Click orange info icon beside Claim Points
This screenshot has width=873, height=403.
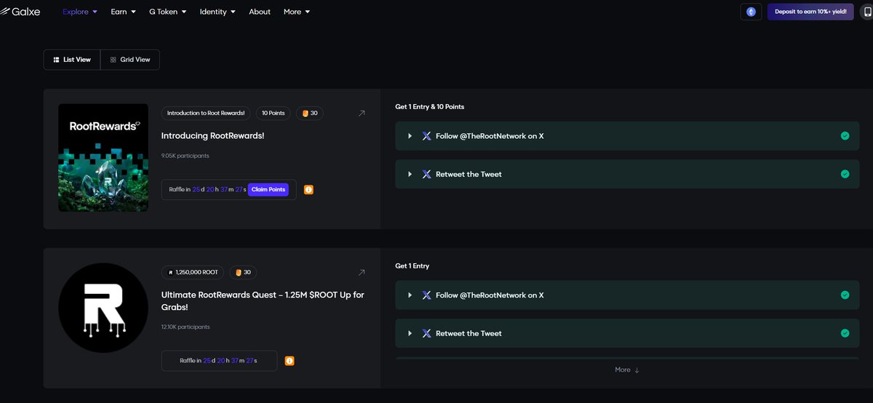pyautogui.click(x=308, y=190)
